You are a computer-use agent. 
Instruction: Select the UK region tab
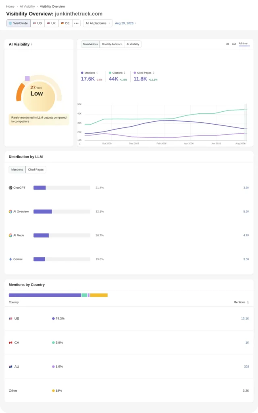[51, 23]
